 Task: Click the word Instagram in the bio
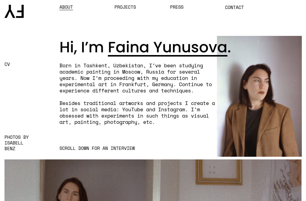coord(172,109)
